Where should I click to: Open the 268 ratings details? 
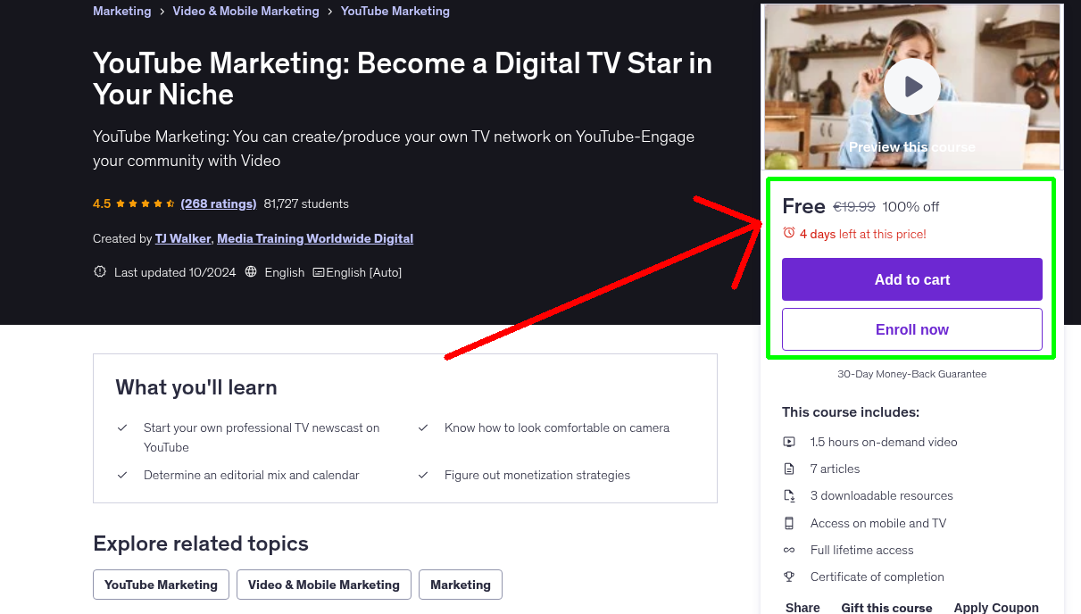click(x=218, y=203)
